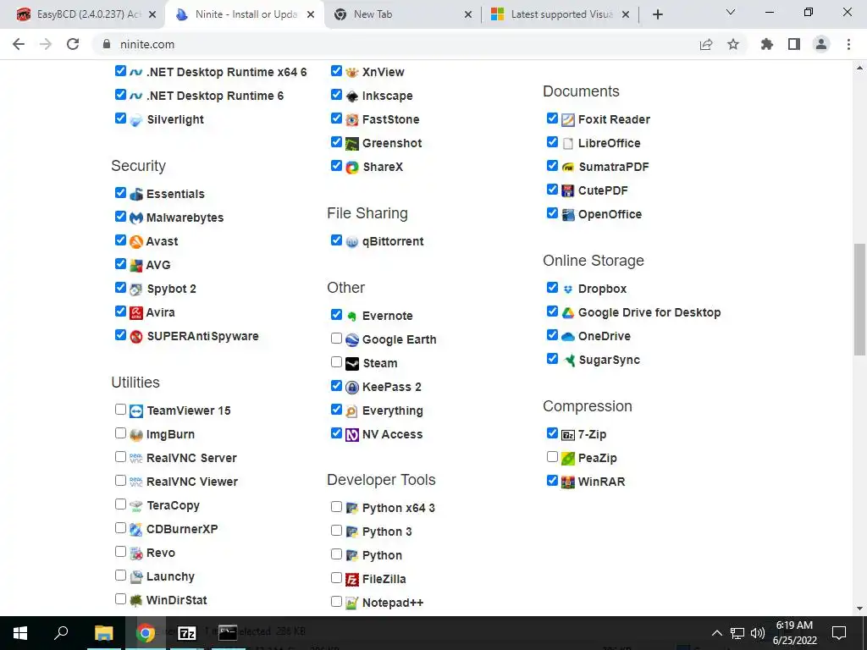Uncheck the 7-Zip checkbox
The width and height of the screenshot is (867, 650).
pyautogui.click(x=552, y=432)
